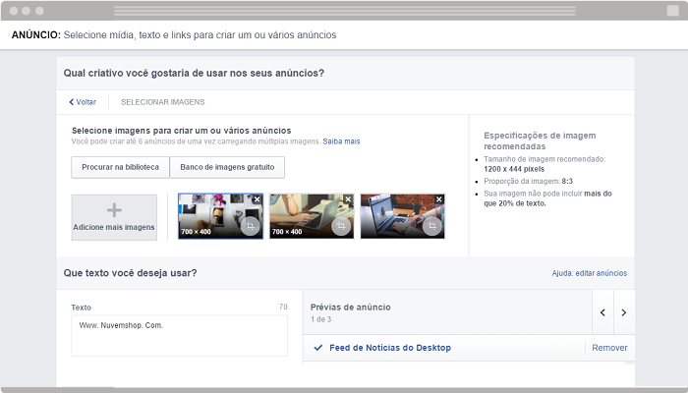Click the SELECIONAR IMAGENS label
688x393 pixels.
163,102
